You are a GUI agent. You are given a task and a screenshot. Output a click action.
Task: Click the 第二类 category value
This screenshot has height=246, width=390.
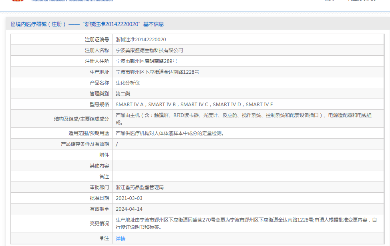[123, 94]
